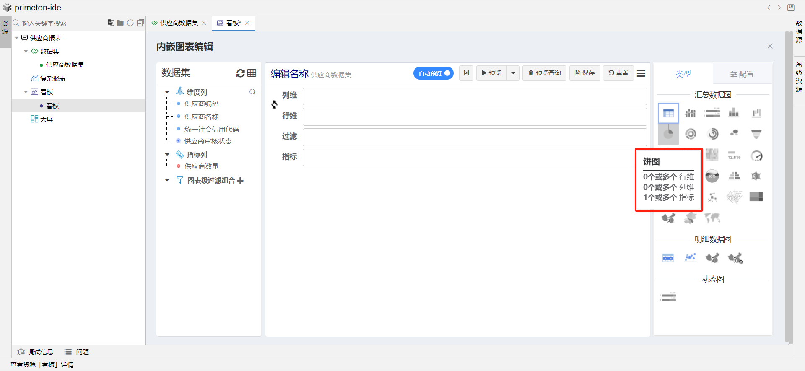Image resolution: width=805 pixels, height=371 pixels.
Task: Collapse the 维度列 tree section
Action: pyautogui.click(x=167, y=92)
